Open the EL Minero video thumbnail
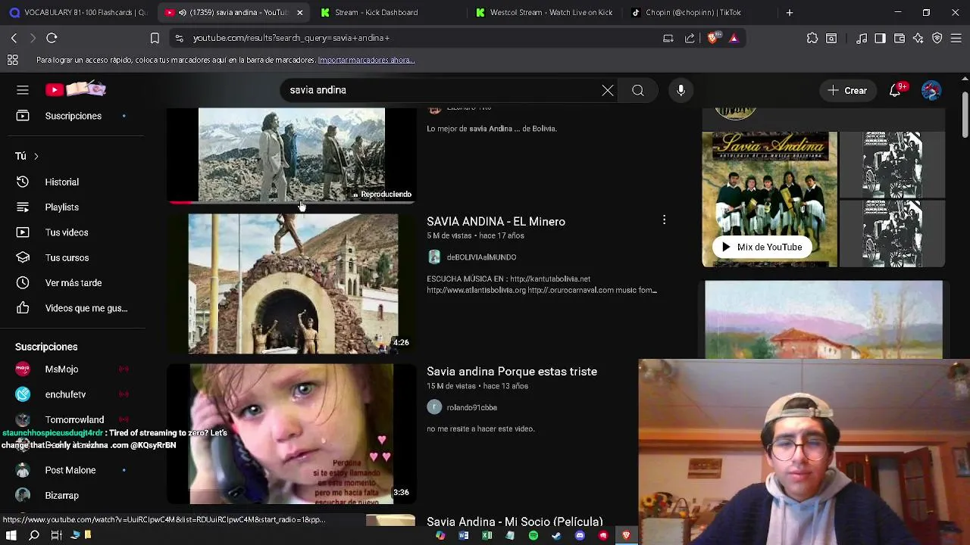970x545 pixels. click(292, 284)
